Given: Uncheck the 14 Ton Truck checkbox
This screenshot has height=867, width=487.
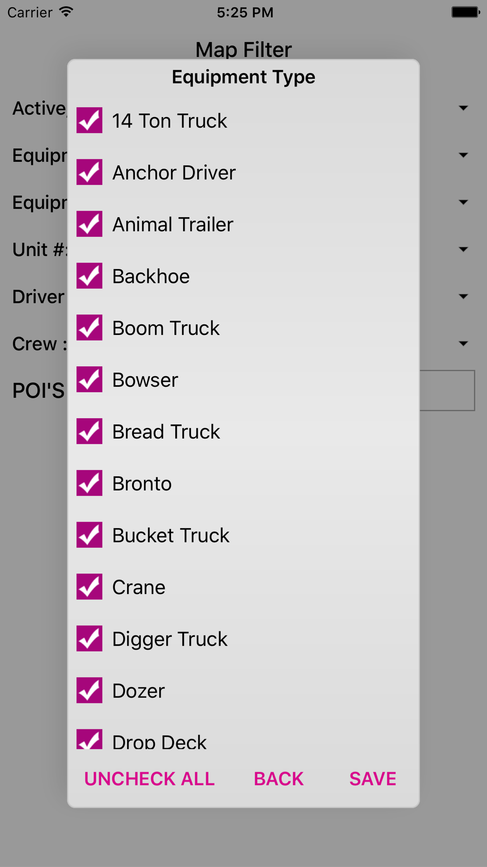Looking at the screenshot, I should click(x=90, y=120).
